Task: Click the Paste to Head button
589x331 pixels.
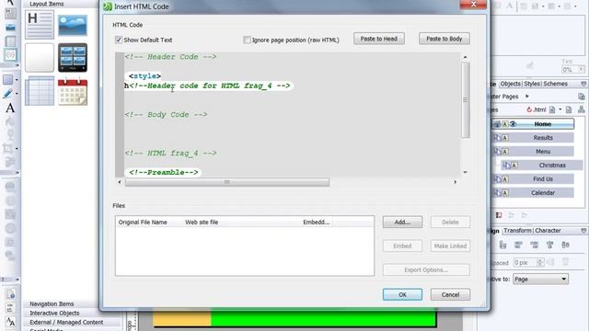Action: [x=378, y=39]
